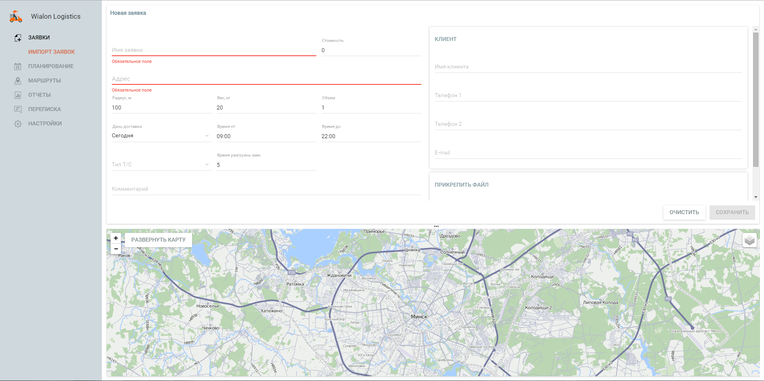
Task: Click Развернуть карту to expand map
Action: click(158, 240)
